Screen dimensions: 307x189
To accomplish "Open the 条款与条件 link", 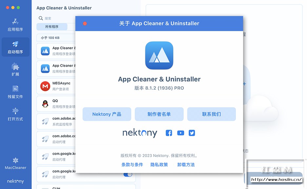I will coord(132,165).
